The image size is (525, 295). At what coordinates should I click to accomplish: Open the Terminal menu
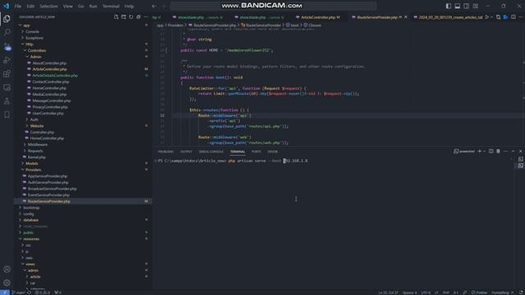tap(111, 6)
